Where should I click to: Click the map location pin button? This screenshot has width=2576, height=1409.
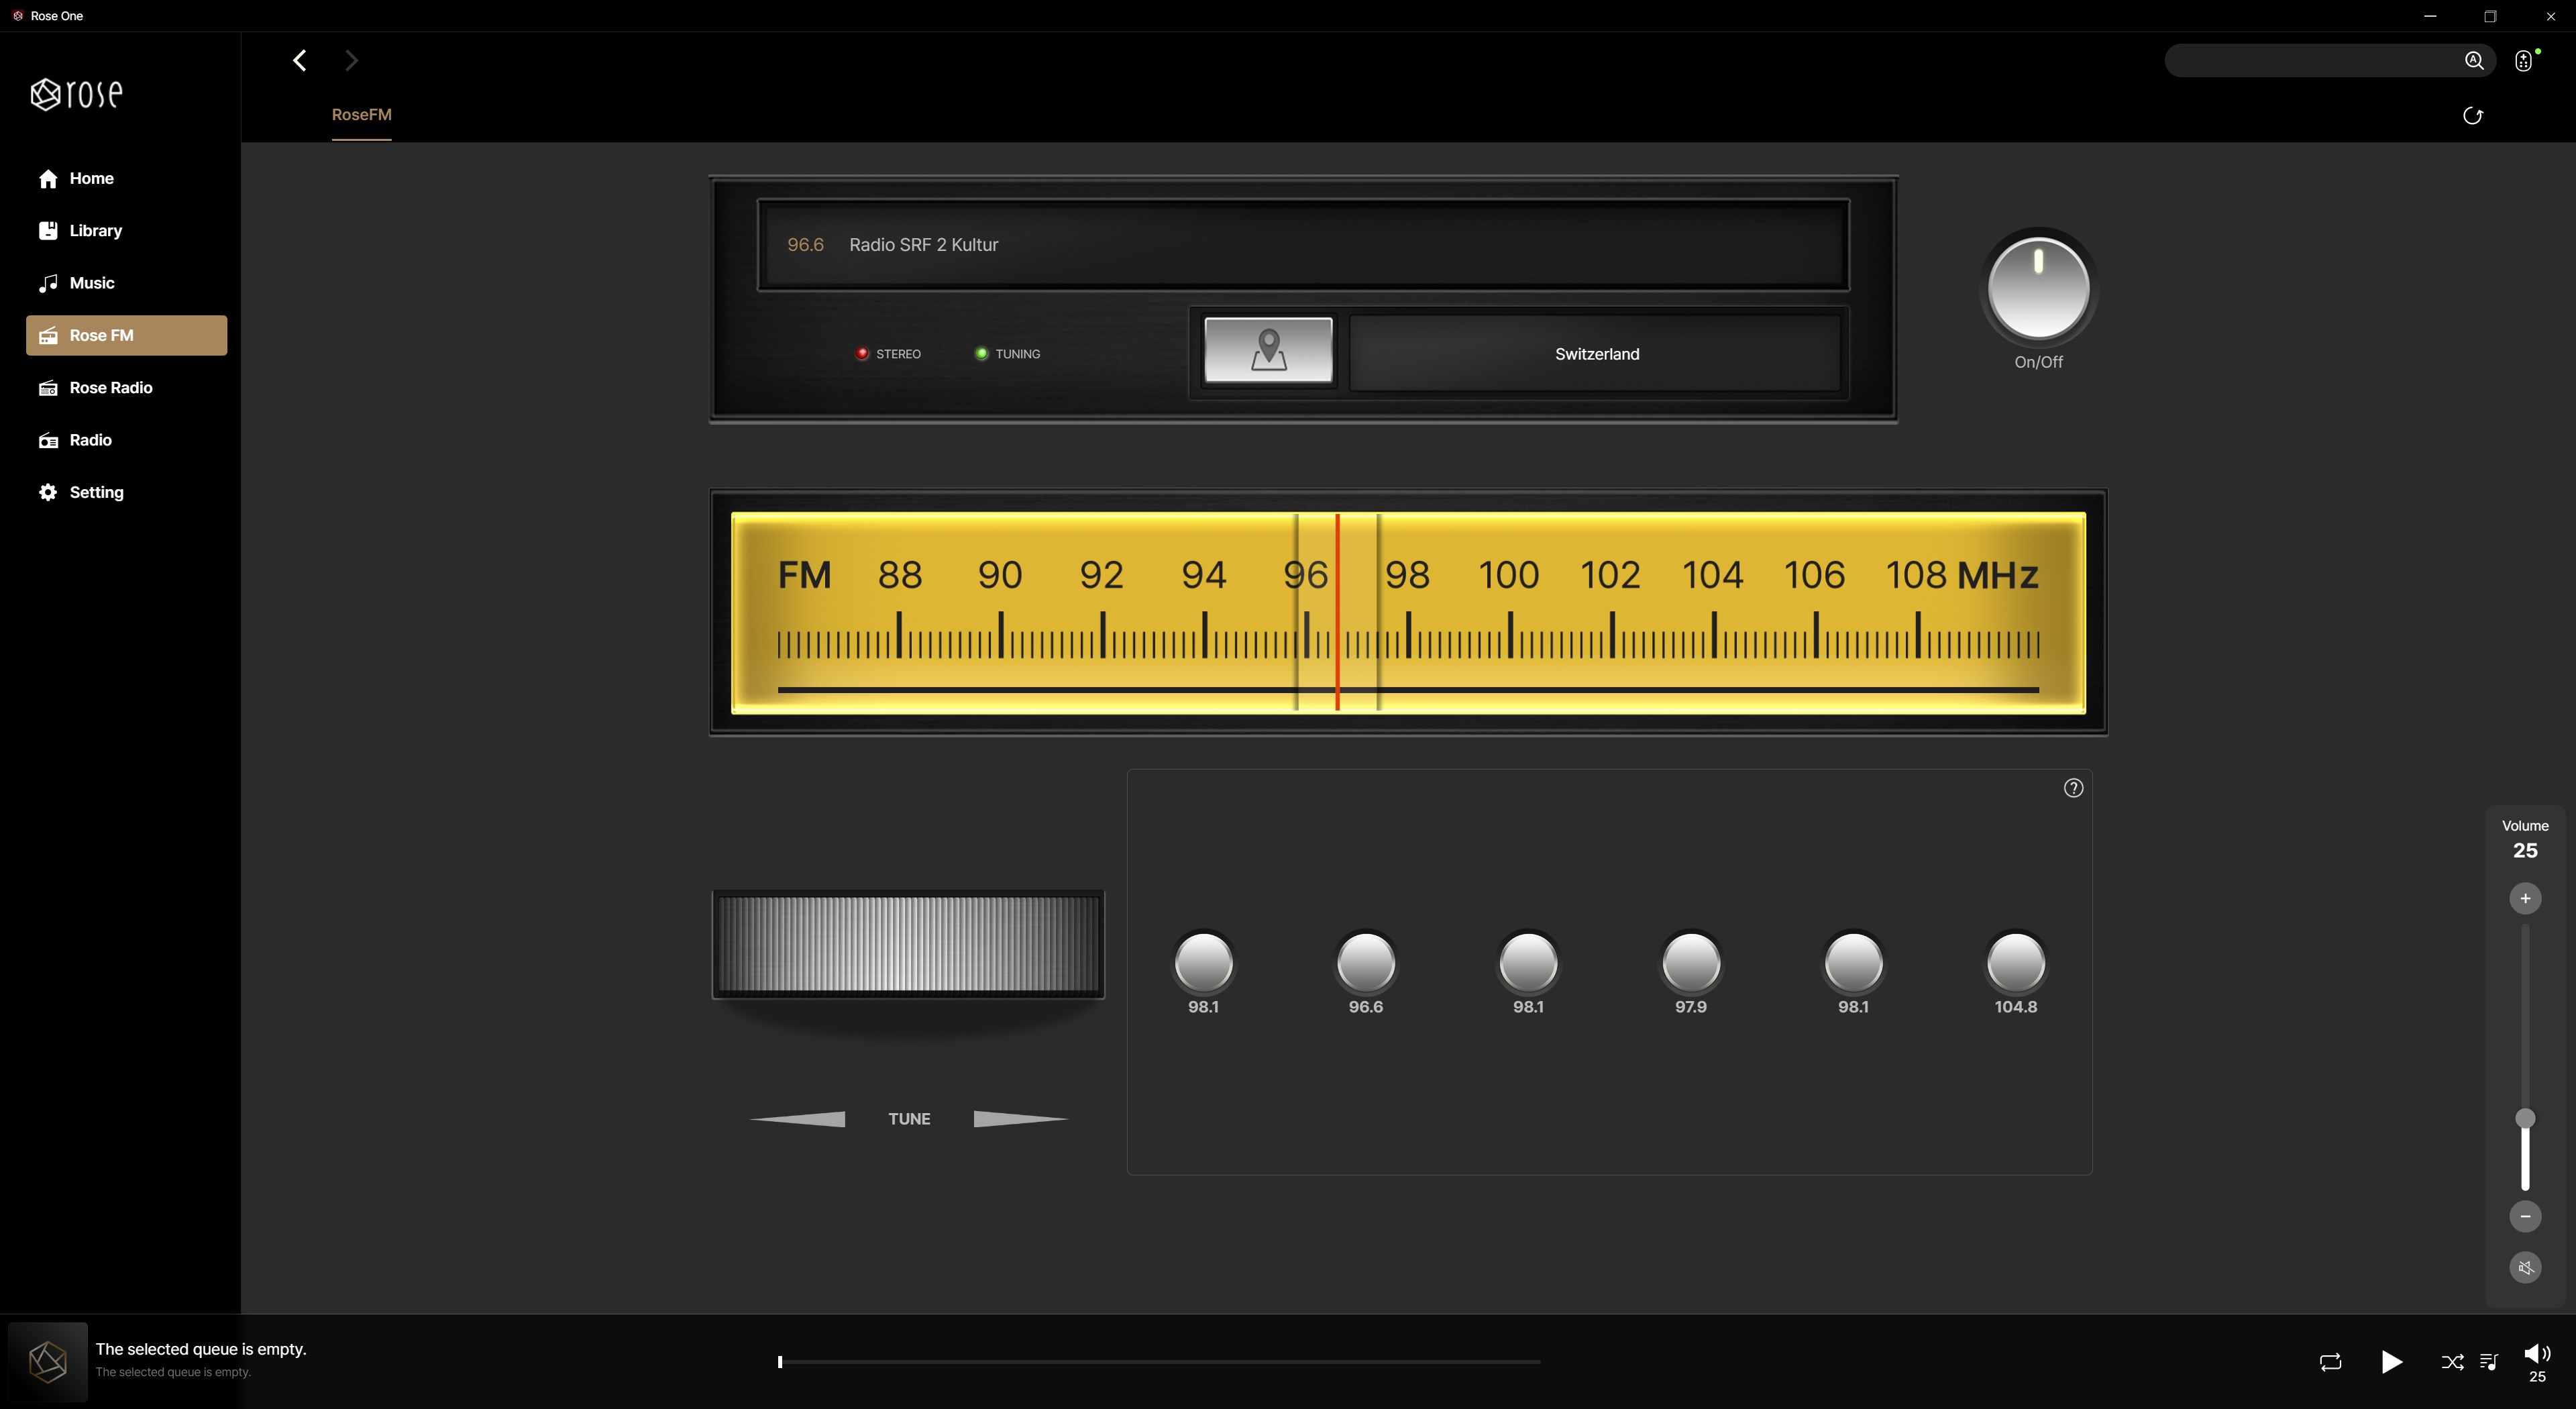[1267, 350]
